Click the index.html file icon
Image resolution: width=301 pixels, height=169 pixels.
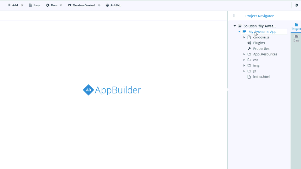pos(249,77)
